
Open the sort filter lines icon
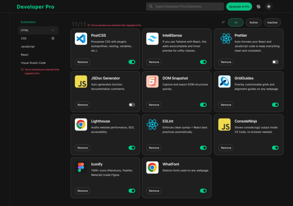[x=223, y=22]
